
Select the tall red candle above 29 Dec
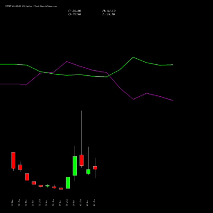[13, 160]
